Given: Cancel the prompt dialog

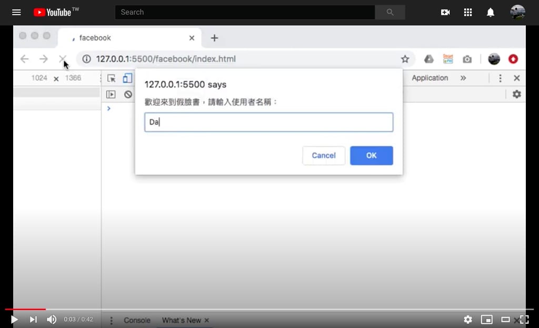Looking at the screenshot, I should tap(324, 156).
